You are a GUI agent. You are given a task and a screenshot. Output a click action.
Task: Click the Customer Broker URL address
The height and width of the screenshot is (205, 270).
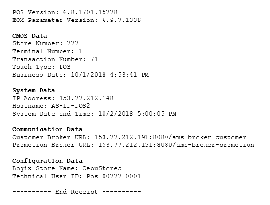tap(170, 137)
